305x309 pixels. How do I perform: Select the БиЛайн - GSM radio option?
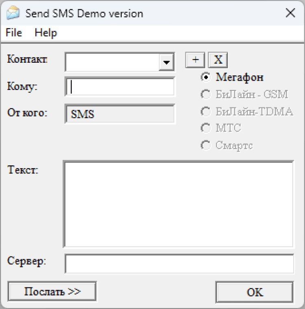click(x=207, y=94)
